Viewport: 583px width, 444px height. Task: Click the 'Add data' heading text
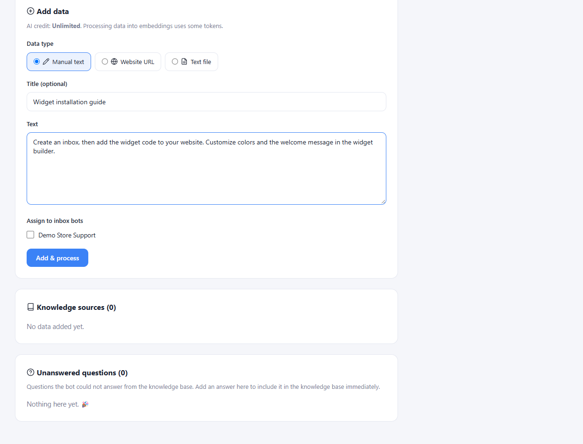pos(53,11)
